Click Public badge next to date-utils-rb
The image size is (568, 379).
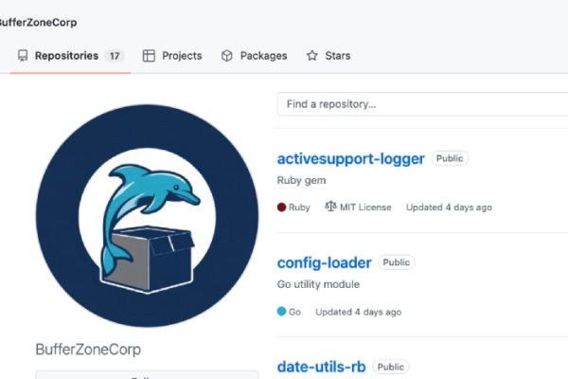click(391, 367)
